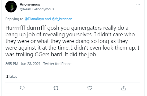Open the three-dot more options menu

pyautogui.click(x=138, y=4)
